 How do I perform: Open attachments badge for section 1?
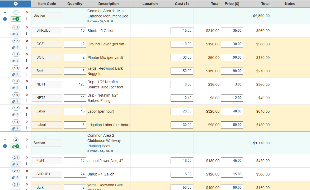tap(16, 19)
